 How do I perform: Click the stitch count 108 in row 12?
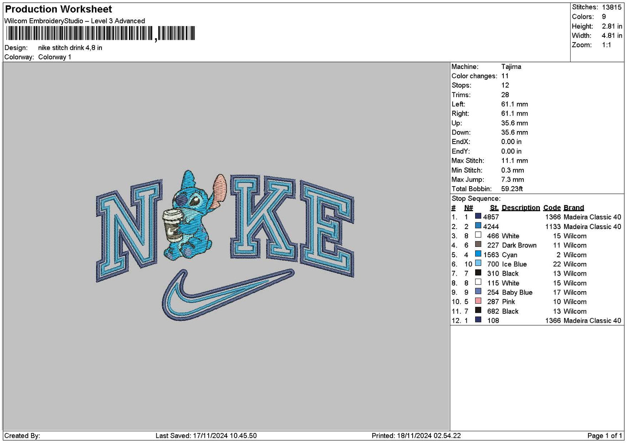coord(493,321)
